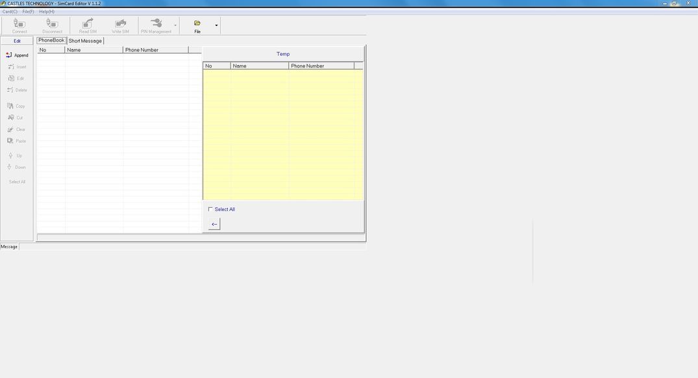Open the Card(C) menu
Image resolution: width=698 pixels, height=378 pixels.
click(9, 11)
